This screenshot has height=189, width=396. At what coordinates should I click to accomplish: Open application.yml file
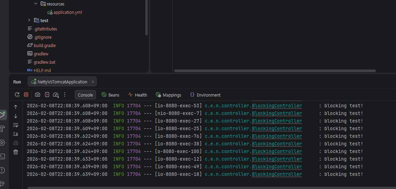point(65,12)
